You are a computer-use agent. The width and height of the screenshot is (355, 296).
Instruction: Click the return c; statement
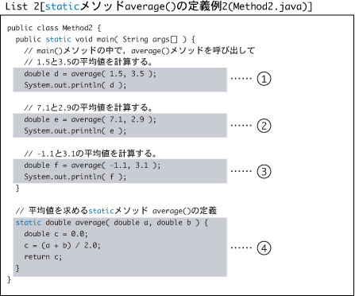point(43,257)
